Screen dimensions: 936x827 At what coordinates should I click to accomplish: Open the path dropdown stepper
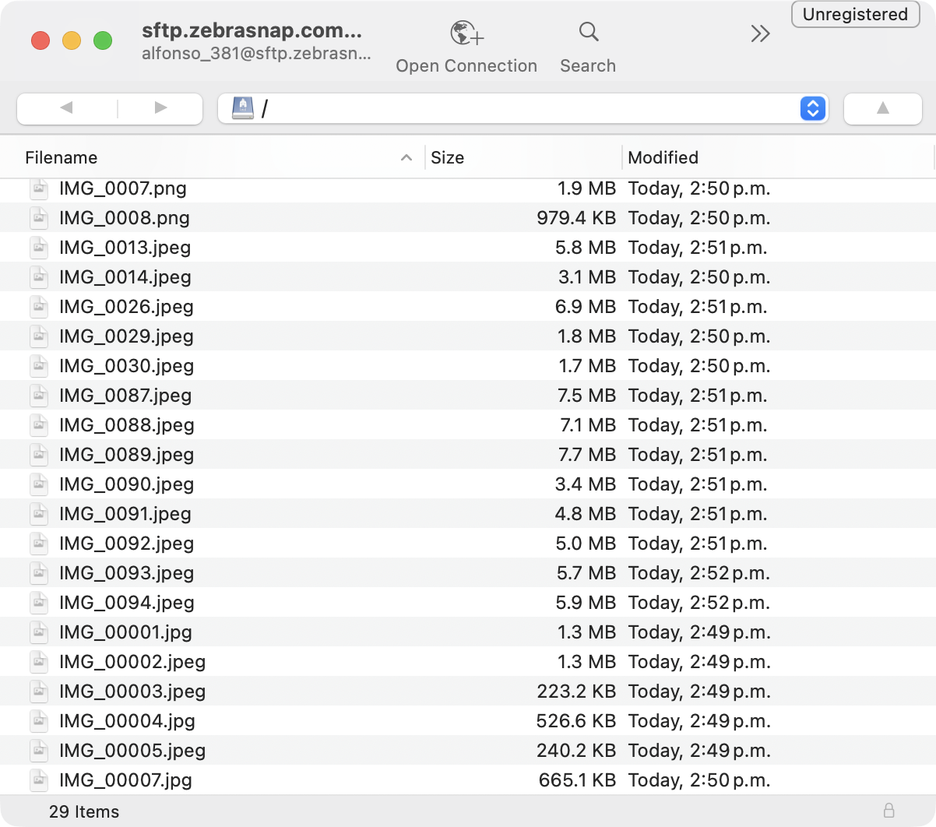pos(812,108)
